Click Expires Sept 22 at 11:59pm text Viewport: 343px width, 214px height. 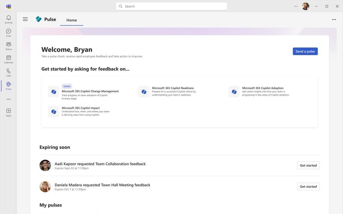[x=72, y=168]
